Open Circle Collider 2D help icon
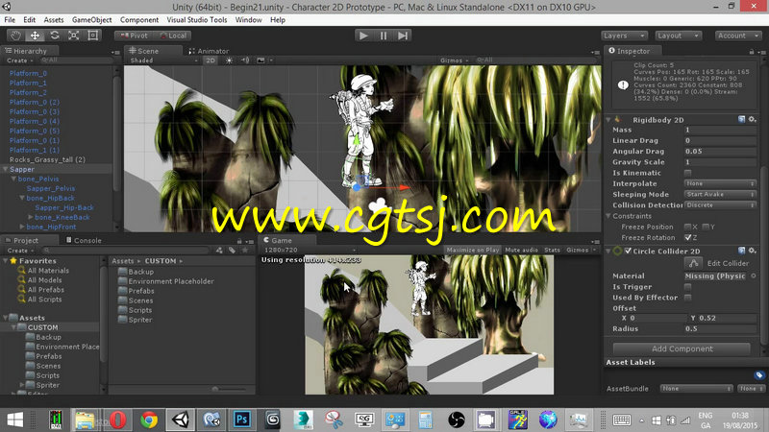 coord(741,251)
